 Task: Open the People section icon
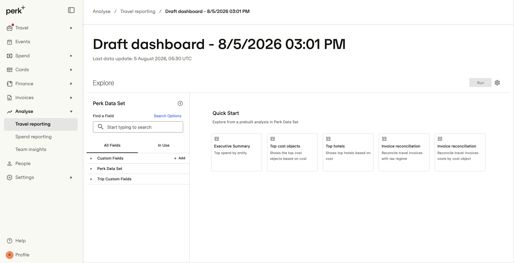click(10, 164)
